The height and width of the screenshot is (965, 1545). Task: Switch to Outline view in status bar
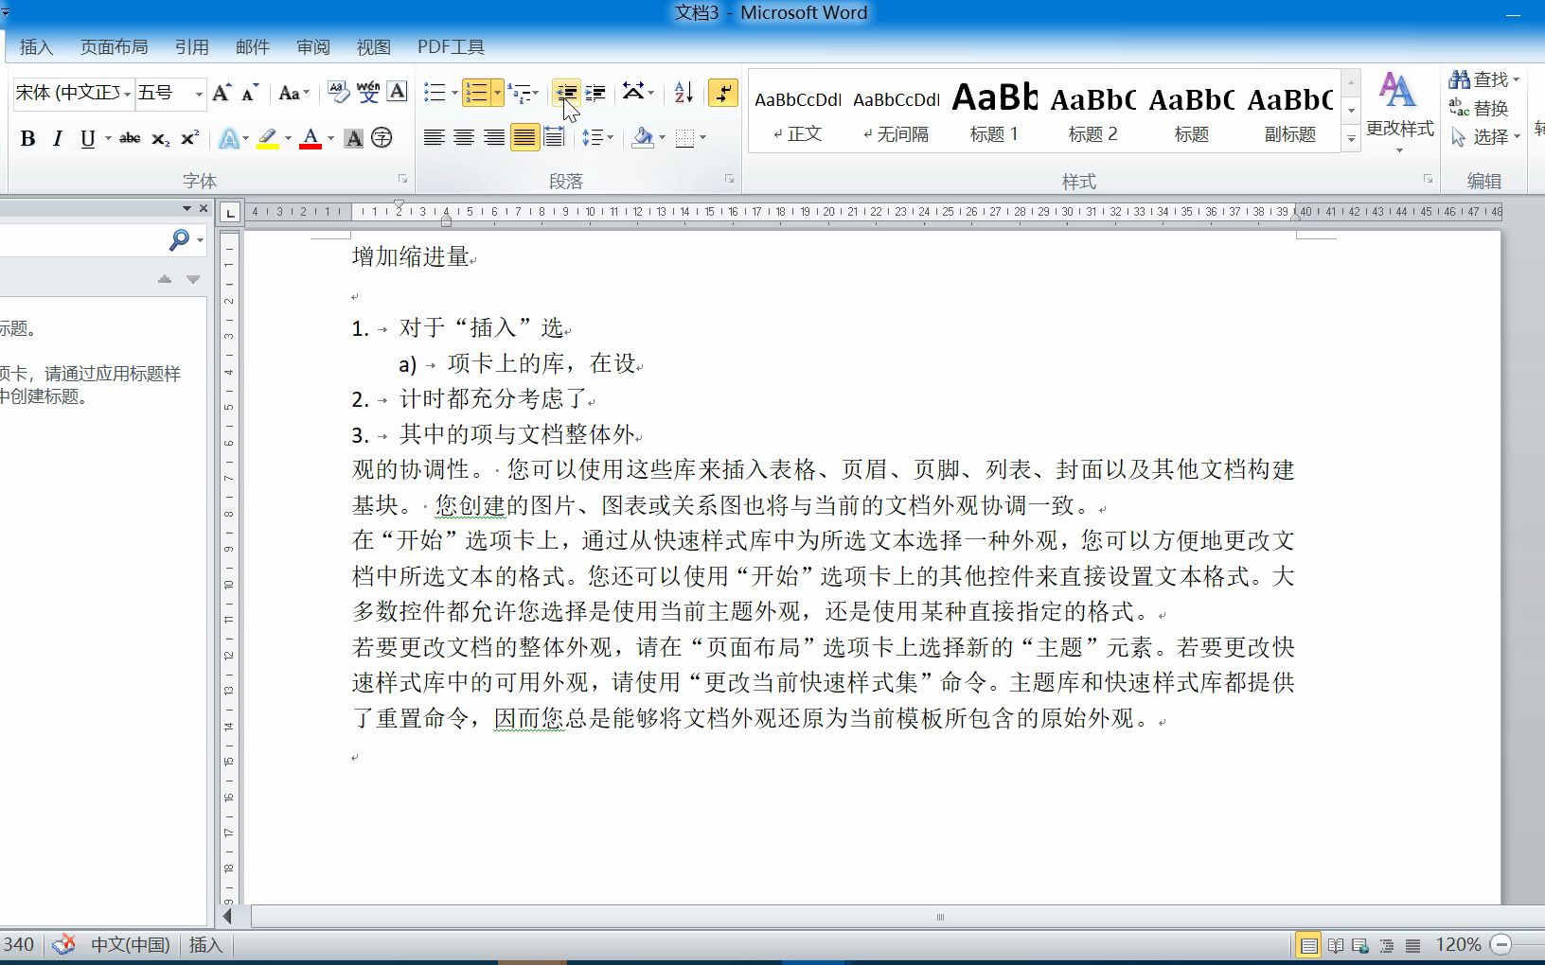(1386, 944)
